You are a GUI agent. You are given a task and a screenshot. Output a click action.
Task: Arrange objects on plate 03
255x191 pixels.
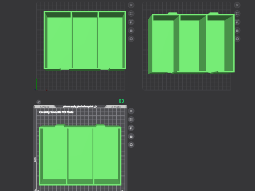click(x=131, y=119)
